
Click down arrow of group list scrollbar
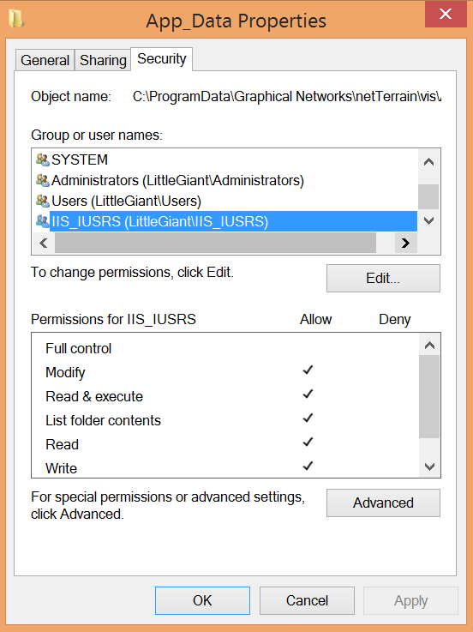click(428, 220)
